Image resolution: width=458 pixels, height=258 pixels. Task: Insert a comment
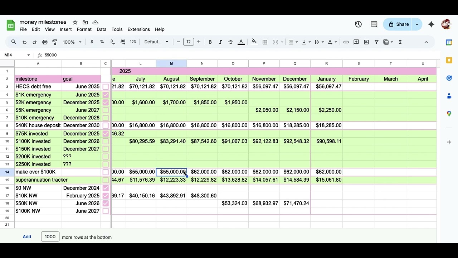pyautogui.click(x=356, y=42)
